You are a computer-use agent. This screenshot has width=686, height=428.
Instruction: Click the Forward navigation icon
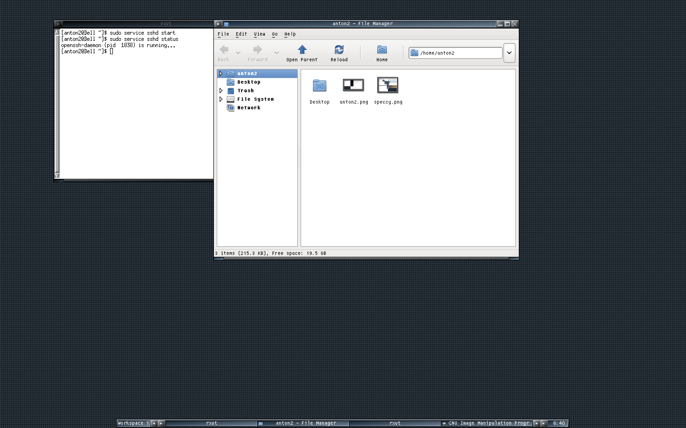257,49
